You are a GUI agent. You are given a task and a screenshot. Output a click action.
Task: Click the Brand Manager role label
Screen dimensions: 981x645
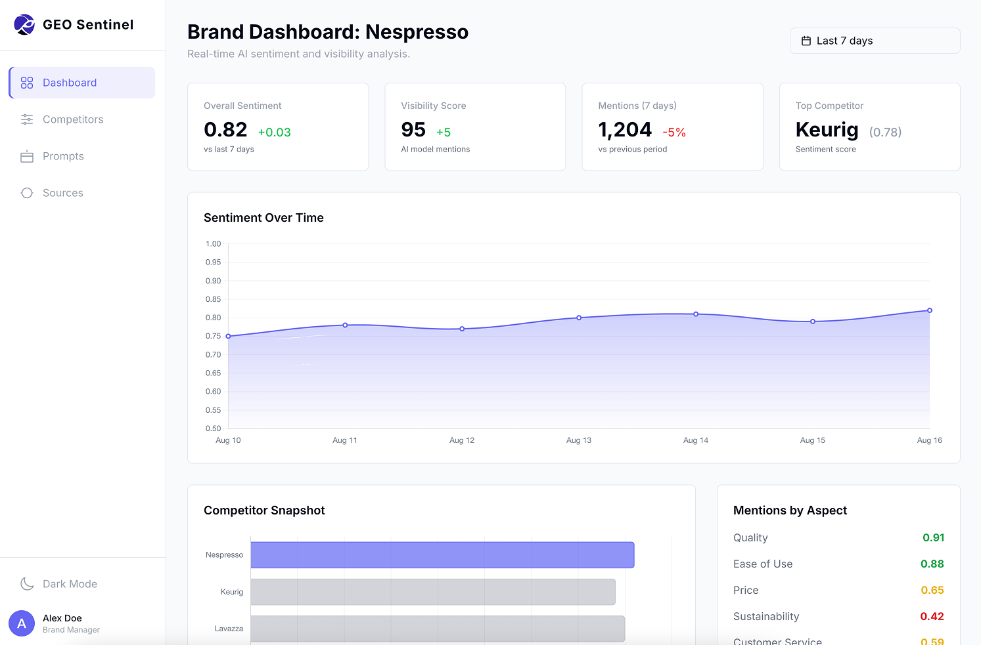pos(71,630)
